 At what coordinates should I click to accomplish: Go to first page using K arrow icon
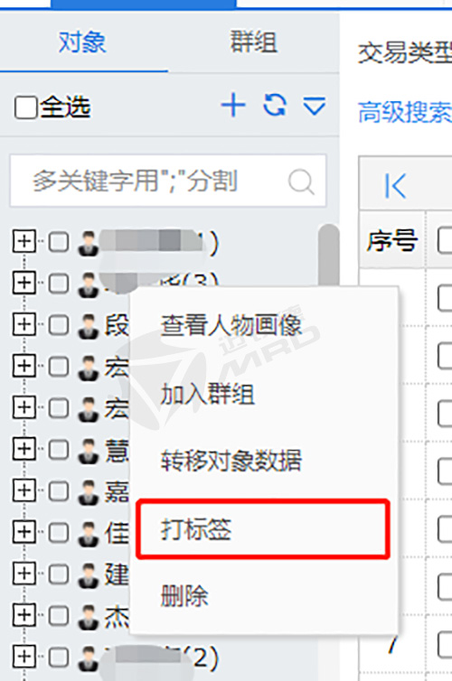395,186
